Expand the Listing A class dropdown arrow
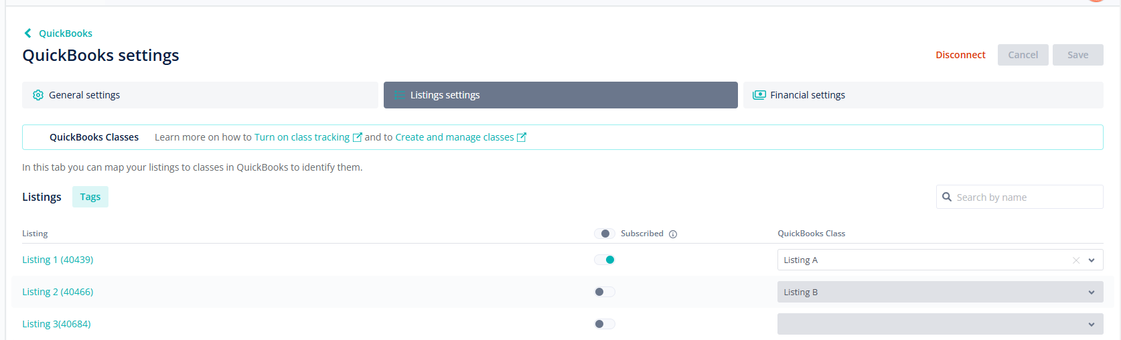Image resolution: width=1121 pixels, height=340 pixels. pos(1092,260)
